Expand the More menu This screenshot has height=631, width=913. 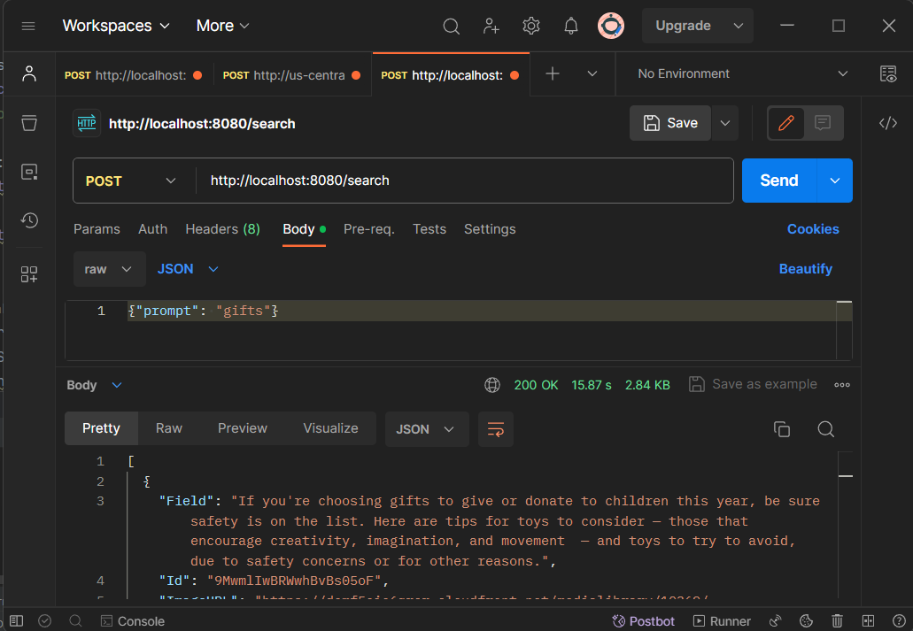(x=222, y=27)
